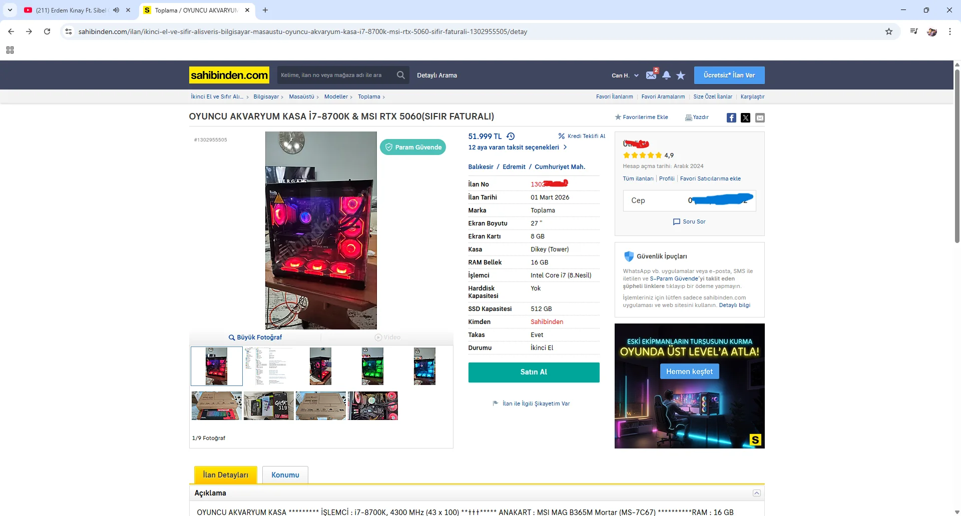This screenshot has width=961, height=516.
Task: Open Detaylı Arama advanced search
Action: pos(437,75)
